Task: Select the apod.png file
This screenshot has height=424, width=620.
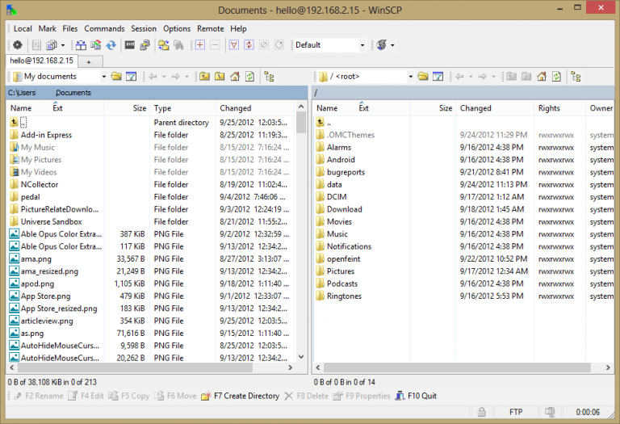Action: point(37,283)
